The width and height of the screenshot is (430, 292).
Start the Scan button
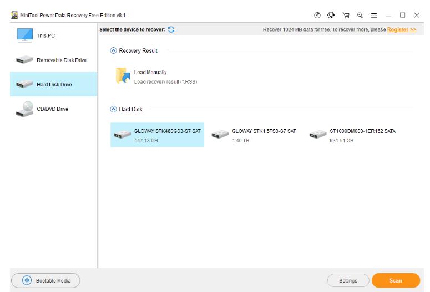click(396, 280)
